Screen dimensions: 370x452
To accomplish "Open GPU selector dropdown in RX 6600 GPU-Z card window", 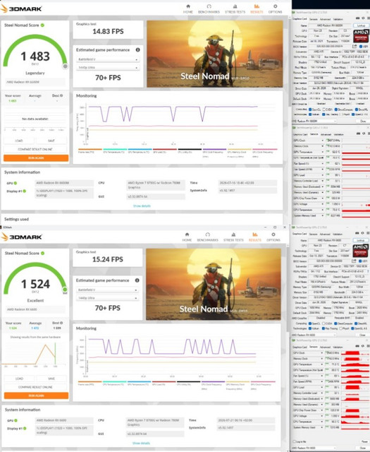I will pyautogui.click(x=314, y=335).
